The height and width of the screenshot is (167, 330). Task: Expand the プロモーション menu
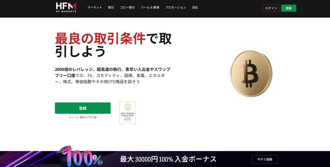click(x=176, y=8)
